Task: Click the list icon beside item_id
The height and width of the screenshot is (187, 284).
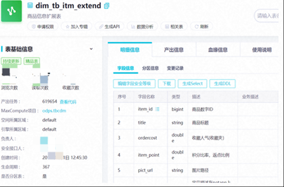Action: (157, 109)
